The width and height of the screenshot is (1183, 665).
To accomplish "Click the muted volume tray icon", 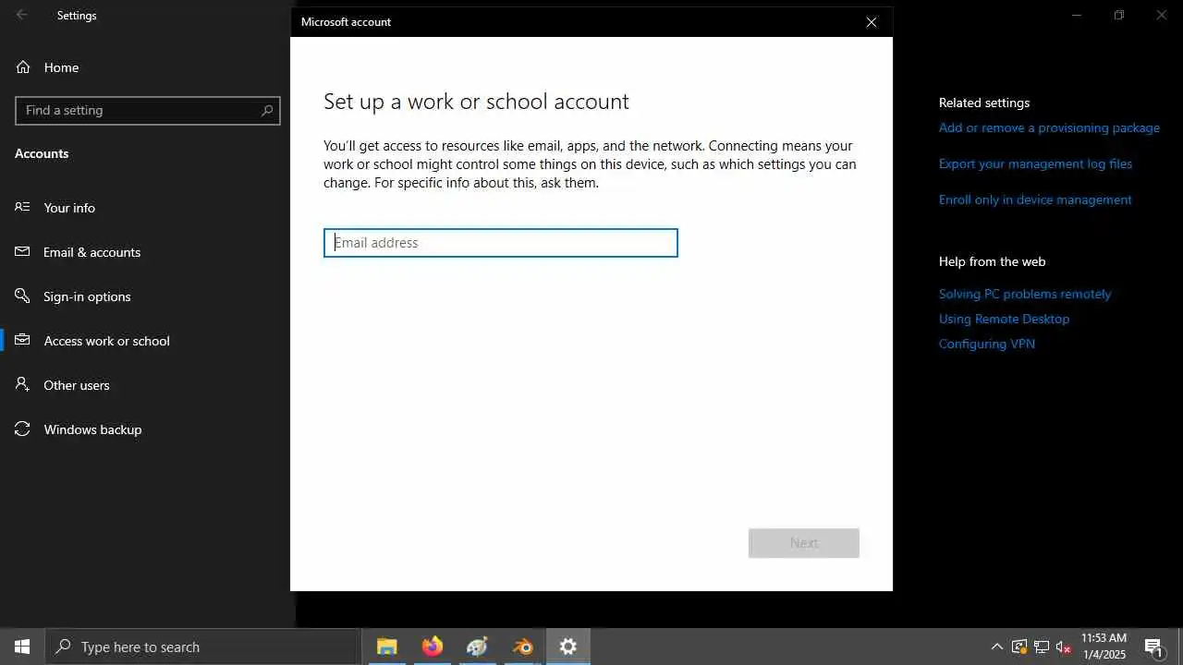I will 1064,647.
